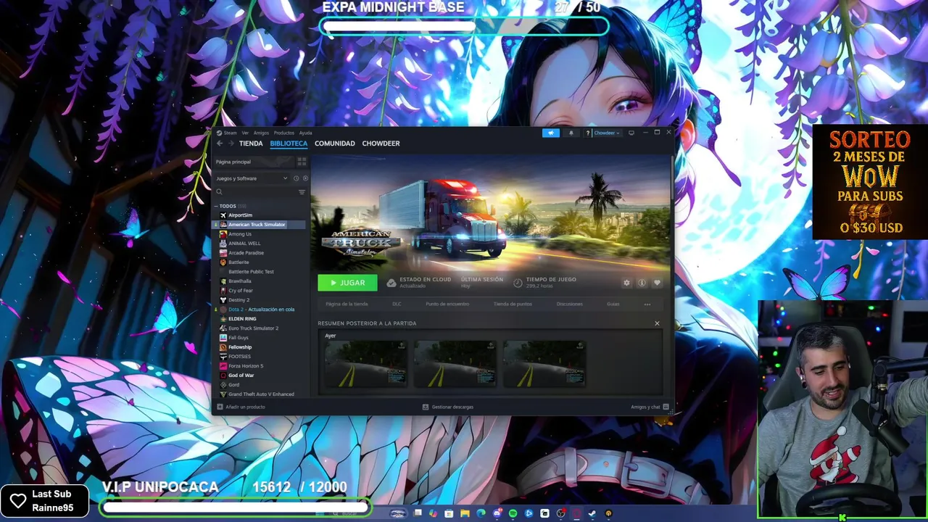Open the Steam menu
The width and height of the screenshot is (928, 522).
coord(230,133)
